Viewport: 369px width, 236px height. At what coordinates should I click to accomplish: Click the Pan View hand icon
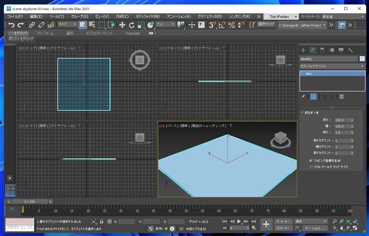point(341,228)
